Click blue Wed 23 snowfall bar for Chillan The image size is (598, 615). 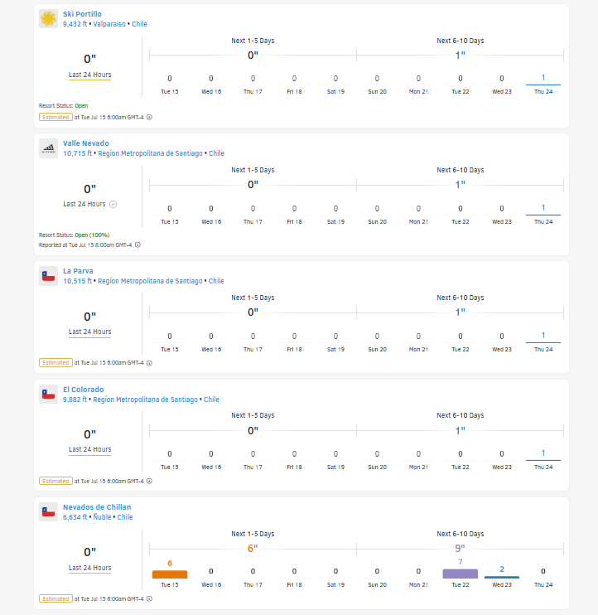pos(502,577)
